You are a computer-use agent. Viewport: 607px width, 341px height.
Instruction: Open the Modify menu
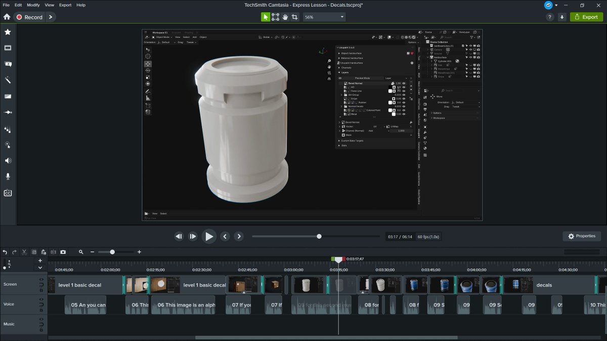(x=33, y=5)
